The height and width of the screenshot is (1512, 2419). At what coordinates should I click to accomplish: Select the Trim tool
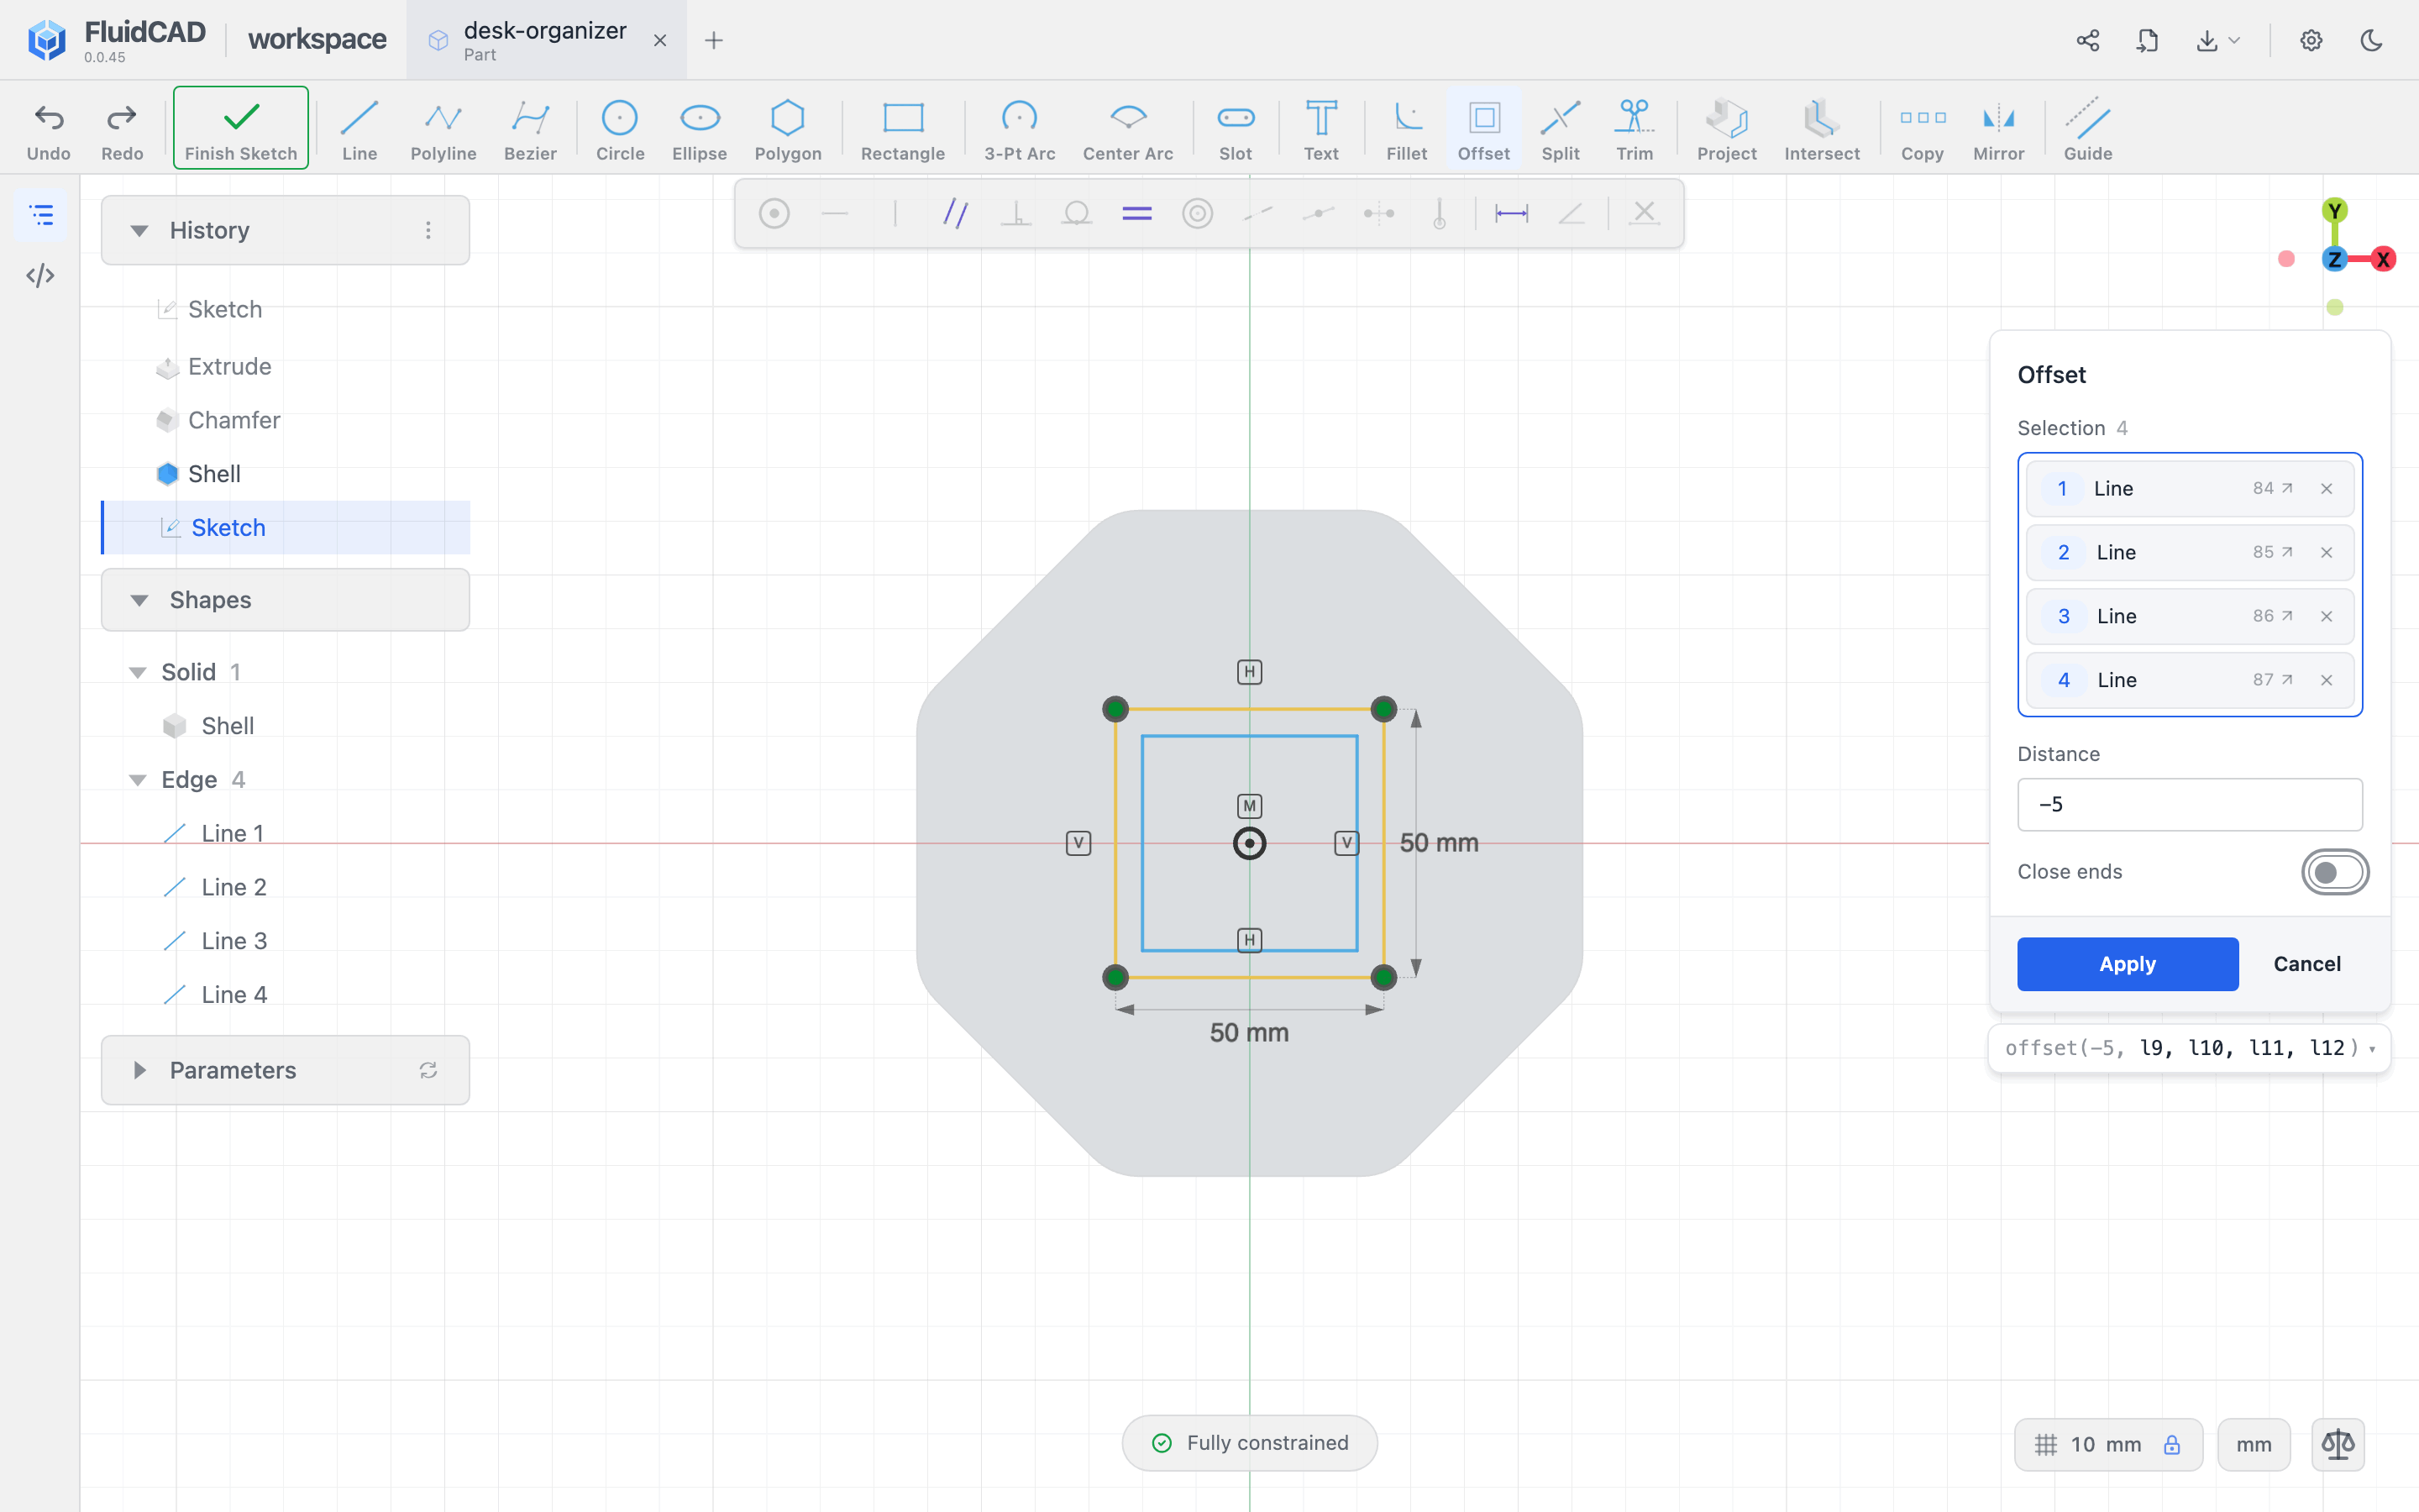[x=1635, y=130]
